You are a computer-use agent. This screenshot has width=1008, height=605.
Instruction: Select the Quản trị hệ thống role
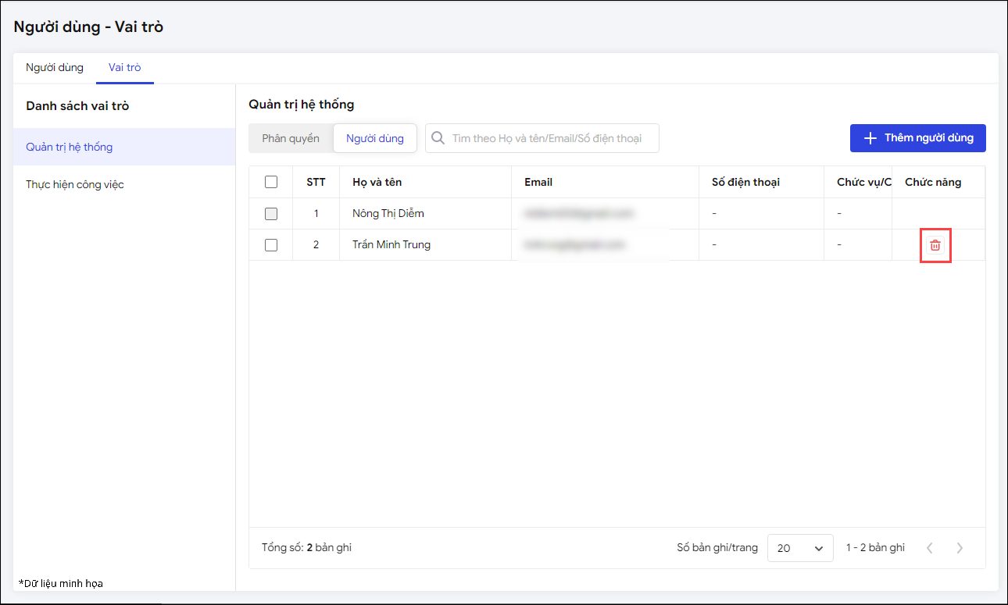click(x=70, y=147)
